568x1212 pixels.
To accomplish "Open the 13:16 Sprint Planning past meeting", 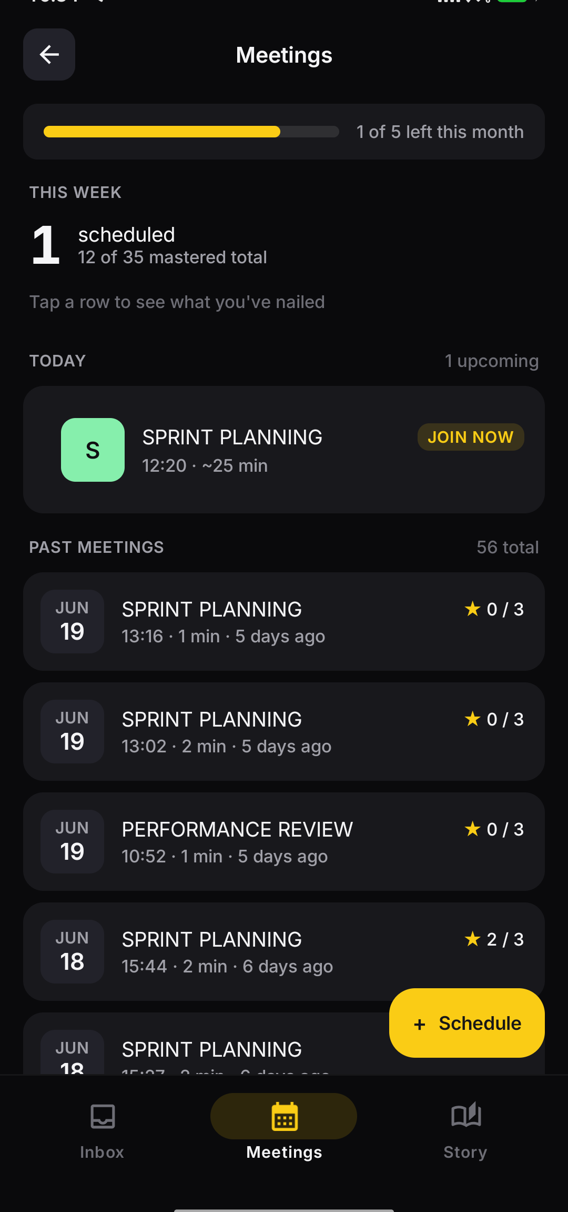I will pos(284,621).
